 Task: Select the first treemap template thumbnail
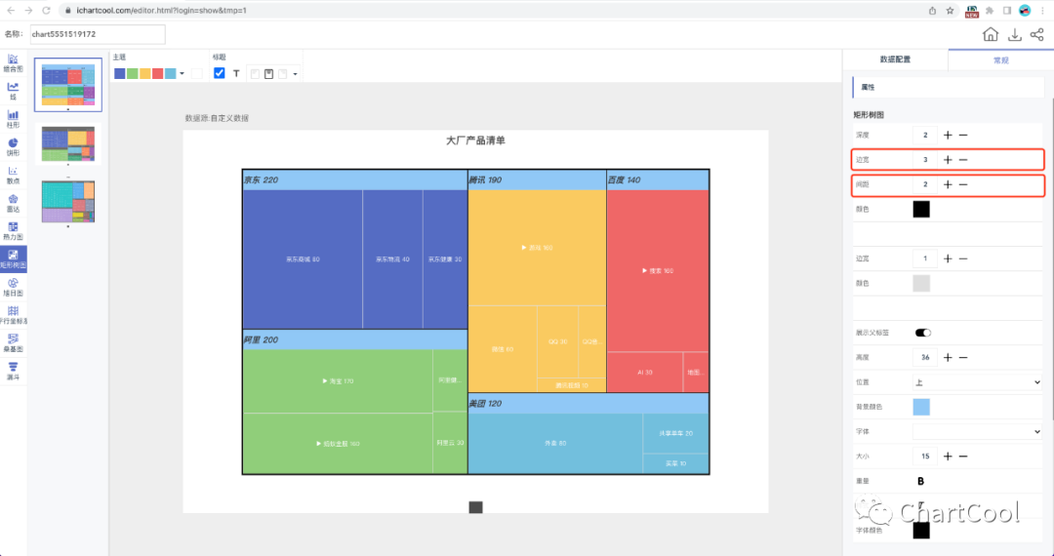click(x=68, y=85)
